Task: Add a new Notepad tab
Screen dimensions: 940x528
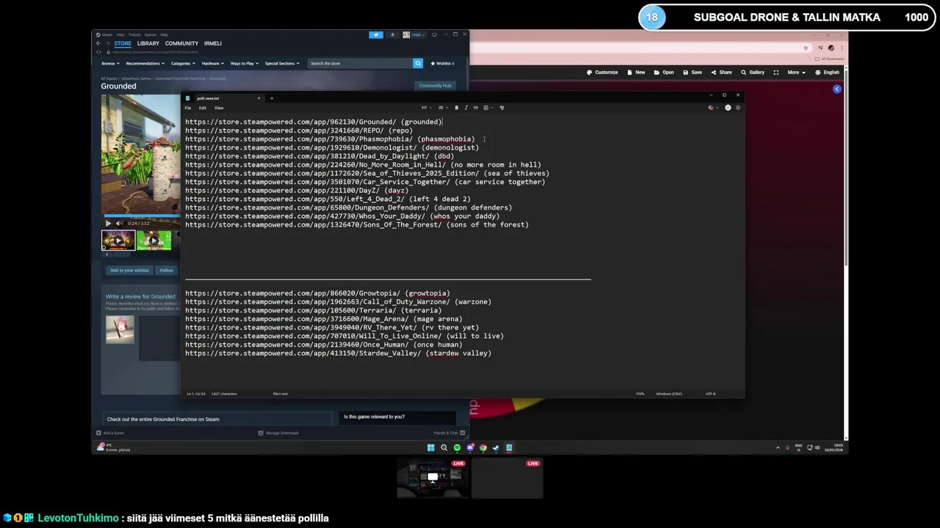Action: [x=271, y=98]
